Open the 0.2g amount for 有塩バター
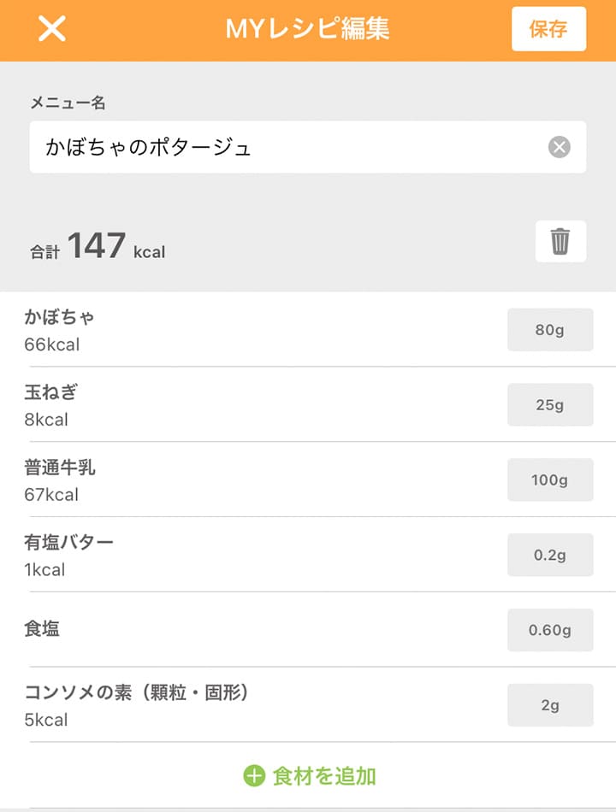Screen dimensions: 616x812 tap(550, 555)
